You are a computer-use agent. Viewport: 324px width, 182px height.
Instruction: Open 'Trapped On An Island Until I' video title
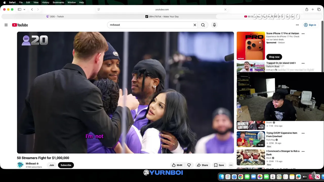pyautogui.click(x=281, y=63)
